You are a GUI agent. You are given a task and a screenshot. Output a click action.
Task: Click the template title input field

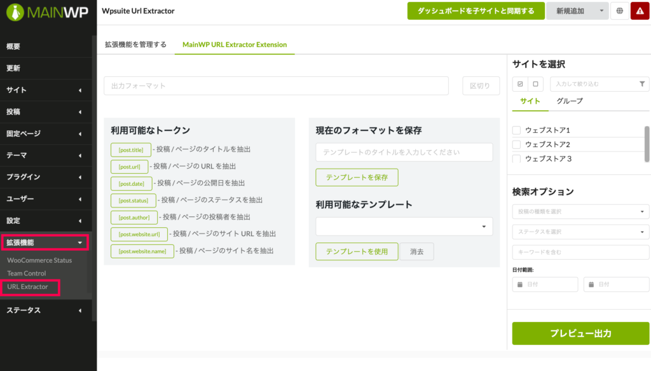[404, 153]
